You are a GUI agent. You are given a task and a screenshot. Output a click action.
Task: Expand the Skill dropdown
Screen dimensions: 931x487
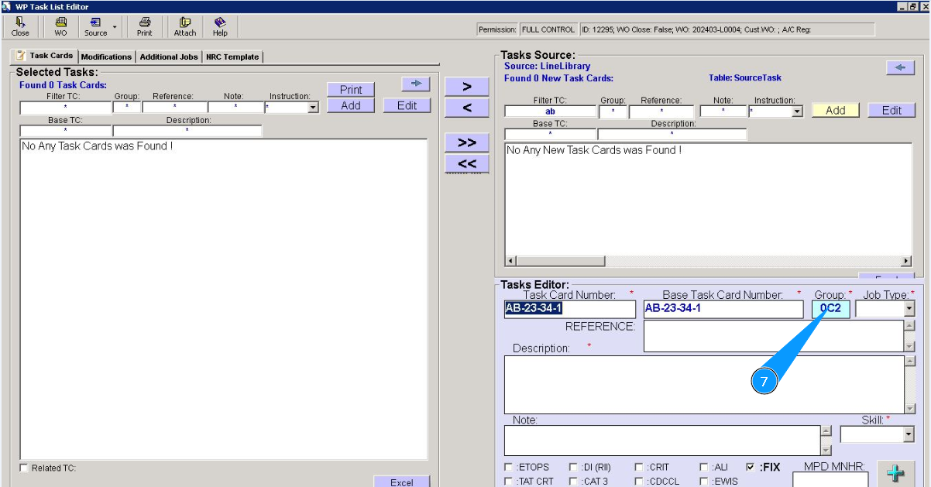coord(909,434)
